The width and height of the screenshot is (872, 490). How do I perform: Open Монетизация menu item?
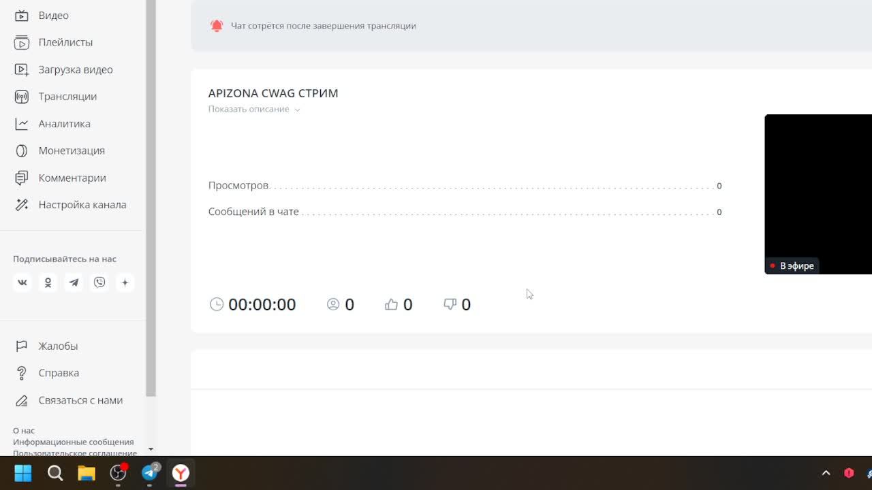tap(72, 150)
